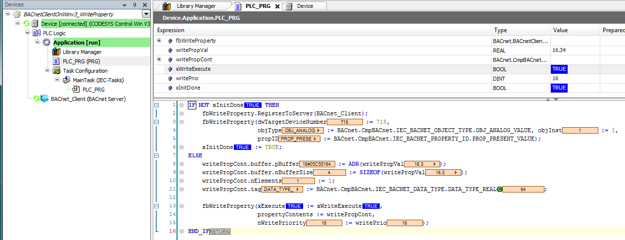Open project dropdown arrow in Devices panel
This screenshot has height=240, width=625.
pos(146,14)
